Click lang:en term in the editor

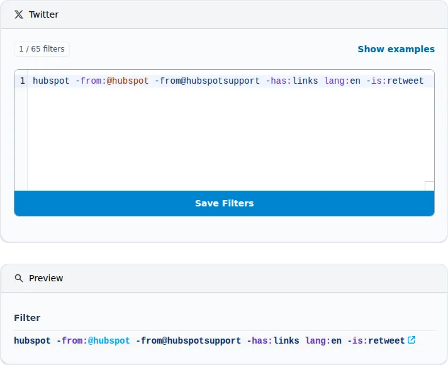pos(342,81)
